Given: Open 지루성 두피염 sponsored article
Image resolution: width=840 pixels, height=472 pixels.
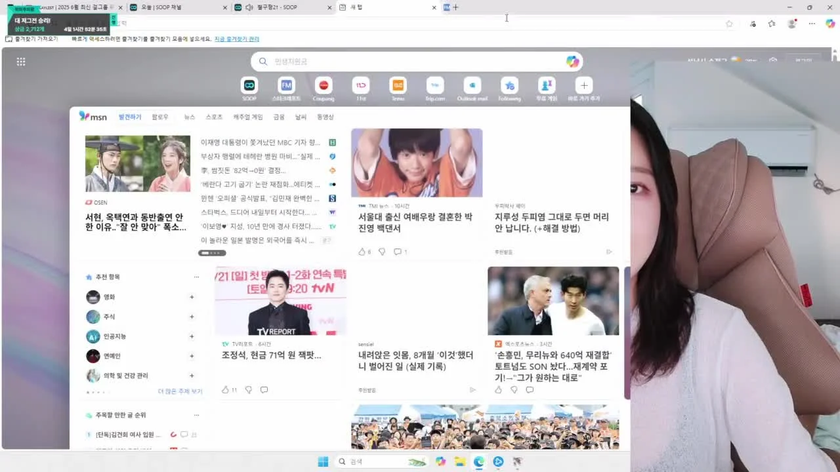Looking at the screenshot, I should coord(551,222).
